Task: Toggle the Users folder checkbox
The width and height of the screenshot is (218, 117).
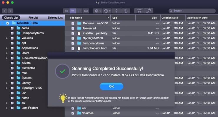Action: pos(12,53)
